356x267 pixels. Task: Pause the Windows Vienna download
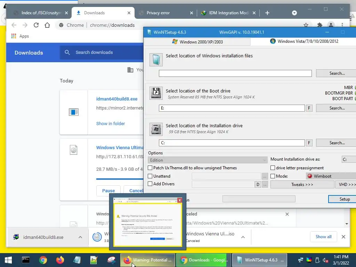click(x=108, y=191)
